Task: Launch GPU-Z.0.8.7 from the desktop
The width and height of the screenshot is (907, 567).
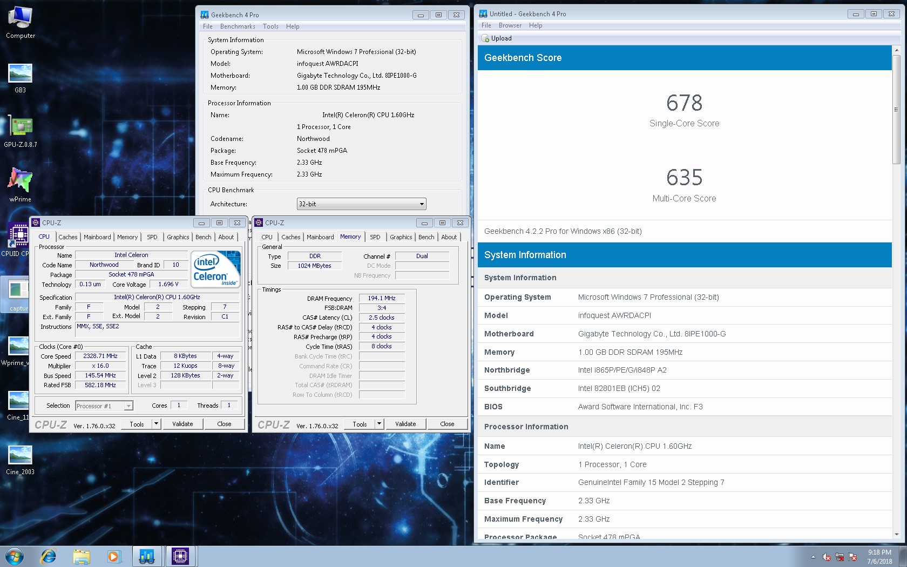Action: point(21,132)
